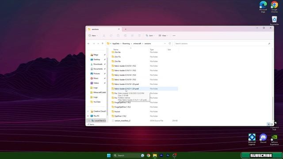Close the versions tab

[119, 29]
